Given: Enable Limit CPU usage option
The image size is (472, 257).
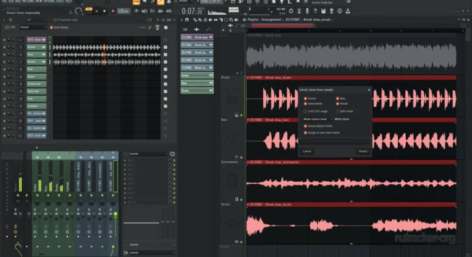Looking at the screenshot, I should 315,111.
